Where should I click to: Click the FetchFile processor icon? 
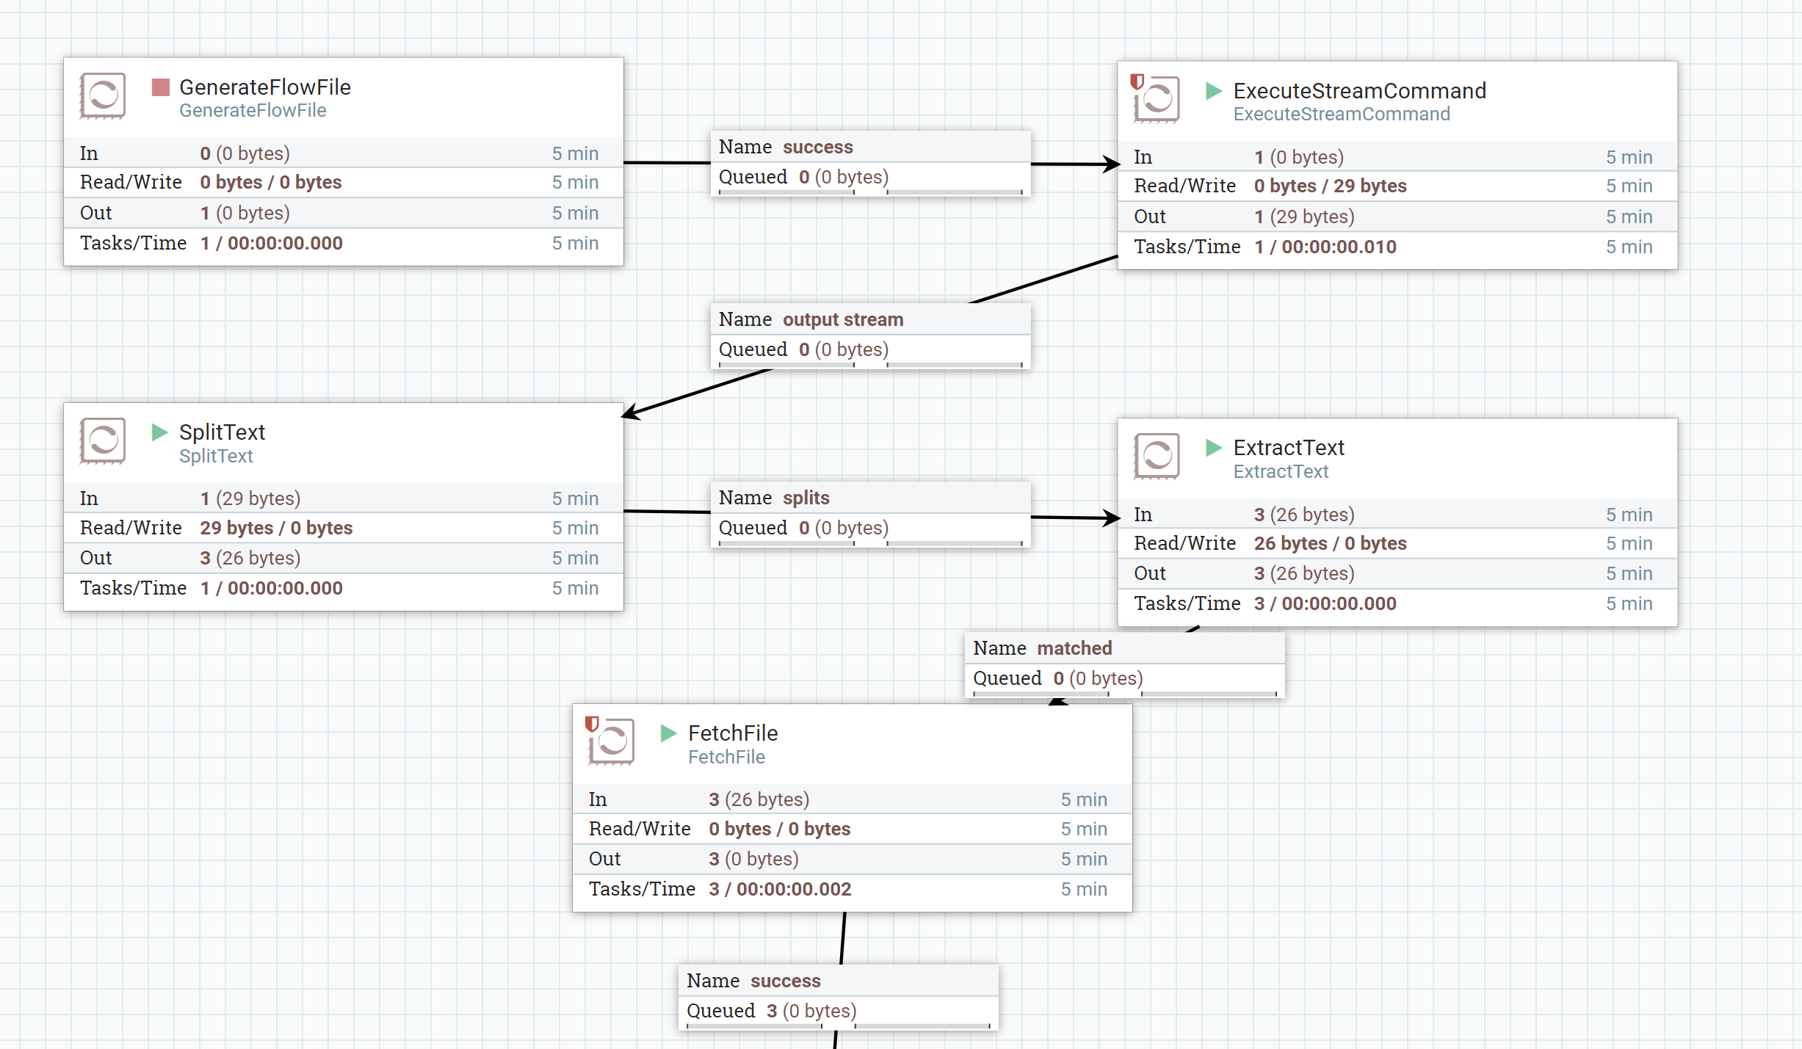(611, 743)
